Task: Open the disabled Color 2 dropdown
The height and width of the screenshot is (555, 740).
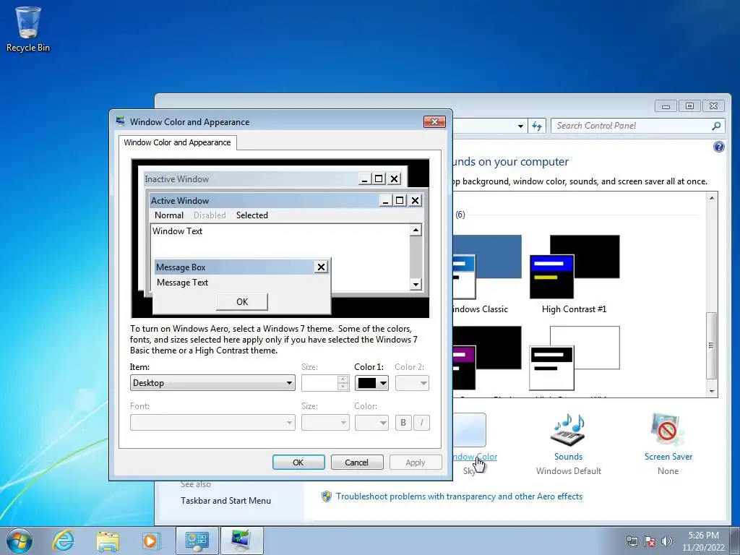Action: [412, 383]
